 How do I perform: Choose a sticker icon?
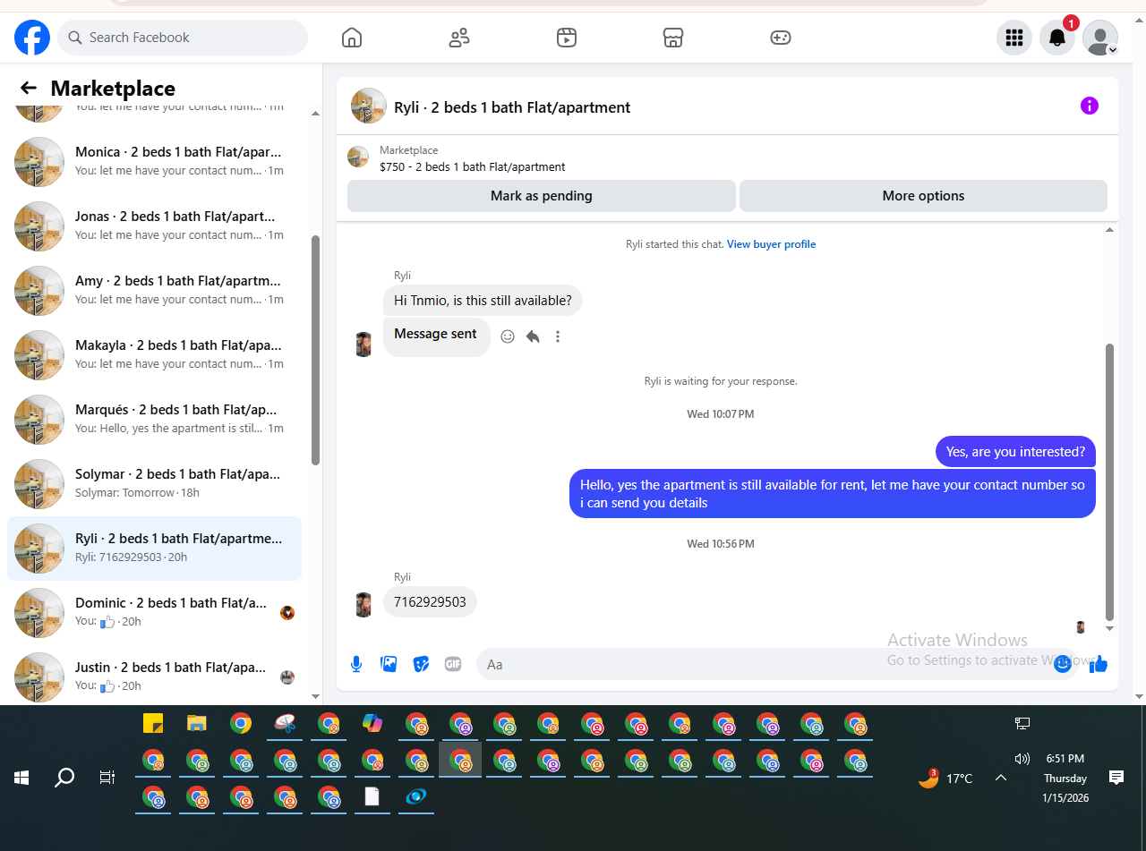pos(421,664)
